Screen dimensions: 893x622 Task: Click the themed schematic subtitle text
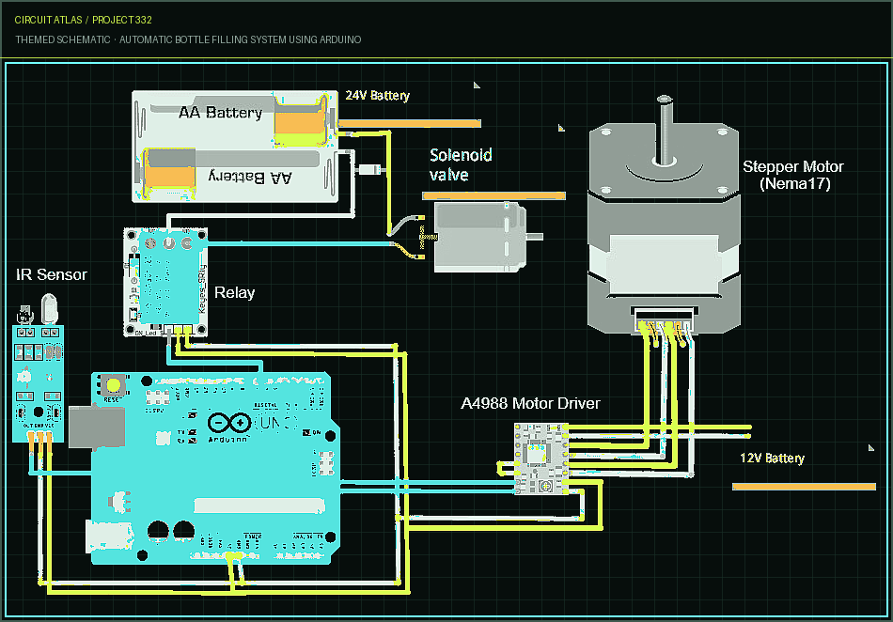coord(188,39)
